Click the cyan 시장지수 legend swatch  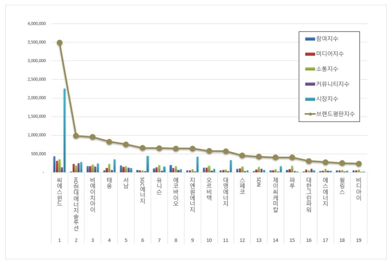[x=310, y=99]
